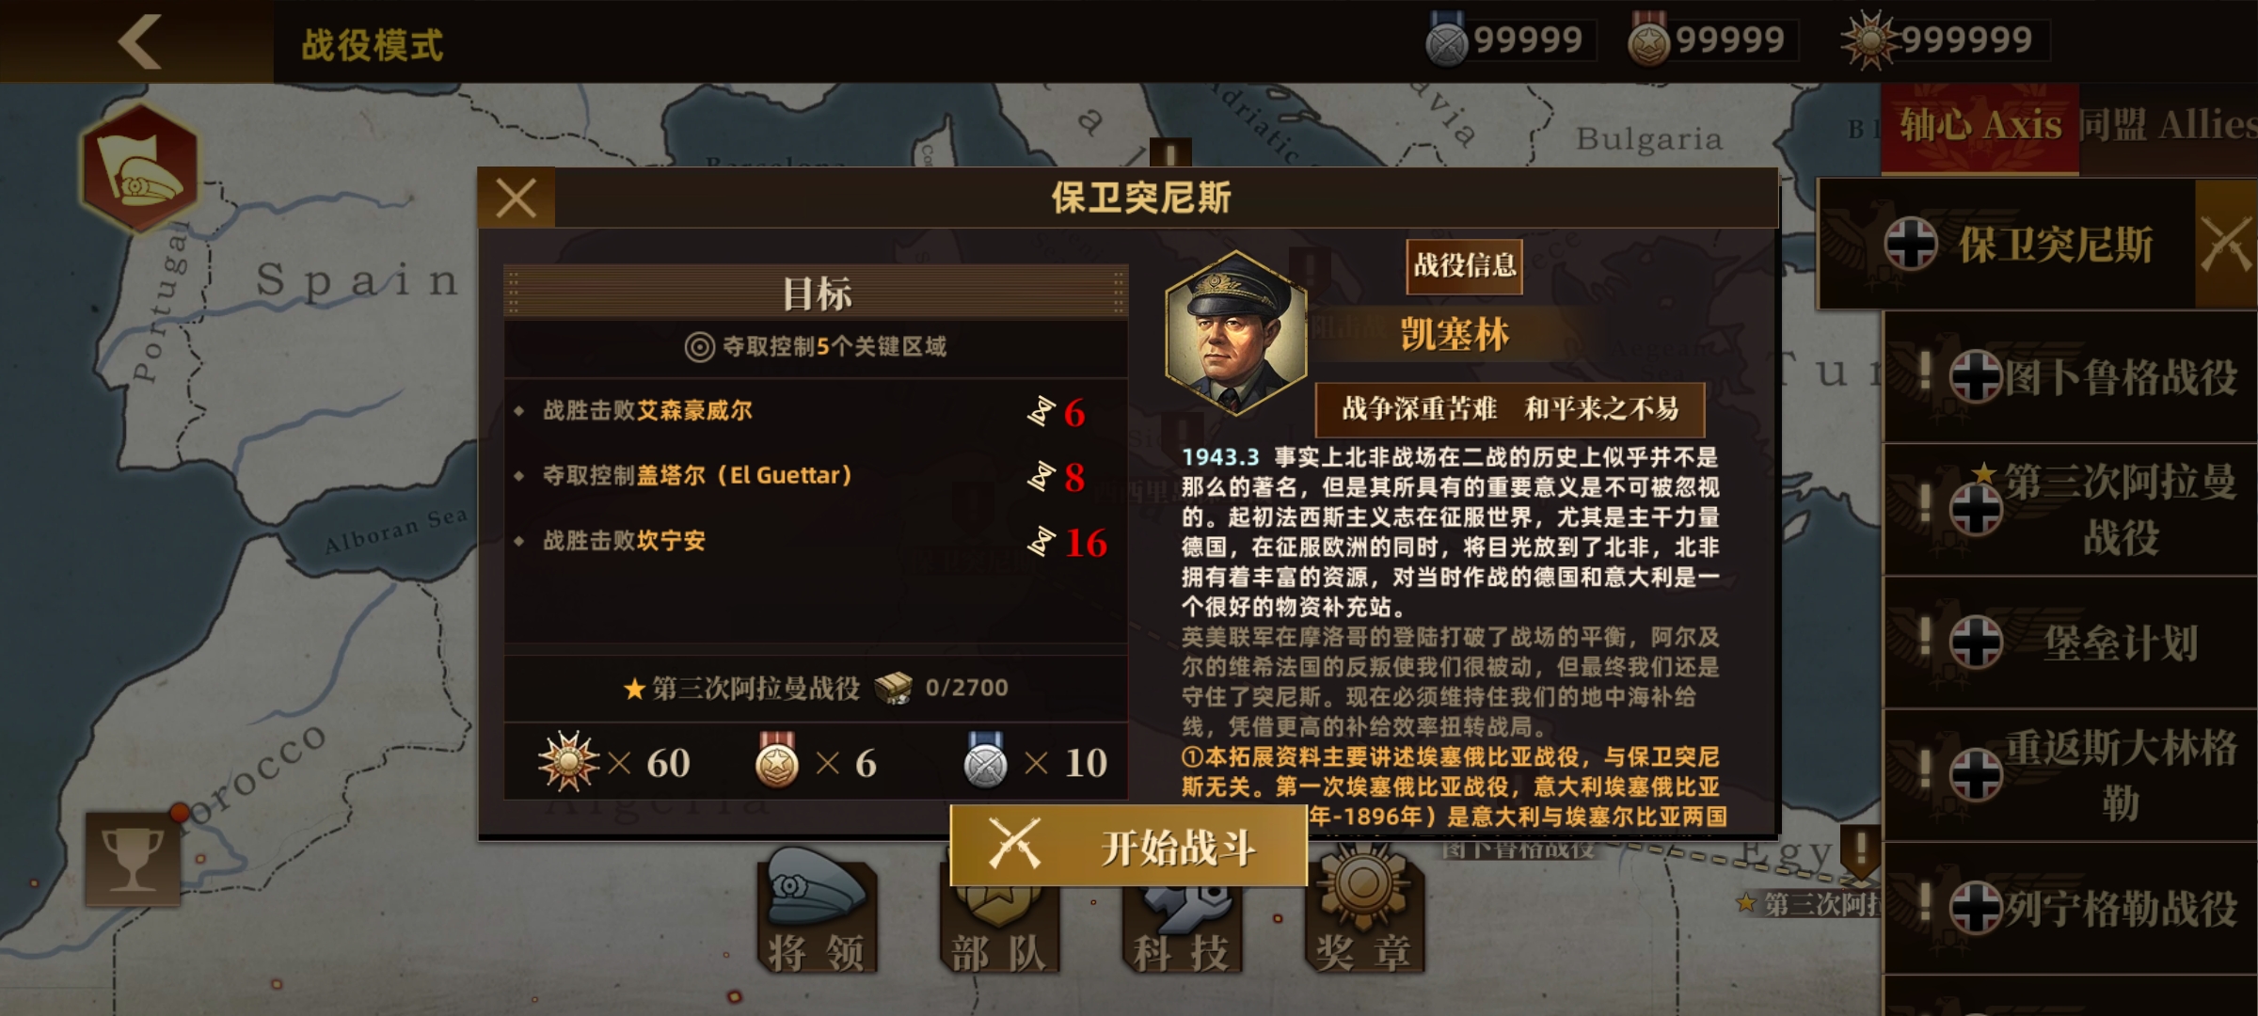Select 堡垒计划 campaign entry

click(x=2070, y=643)
